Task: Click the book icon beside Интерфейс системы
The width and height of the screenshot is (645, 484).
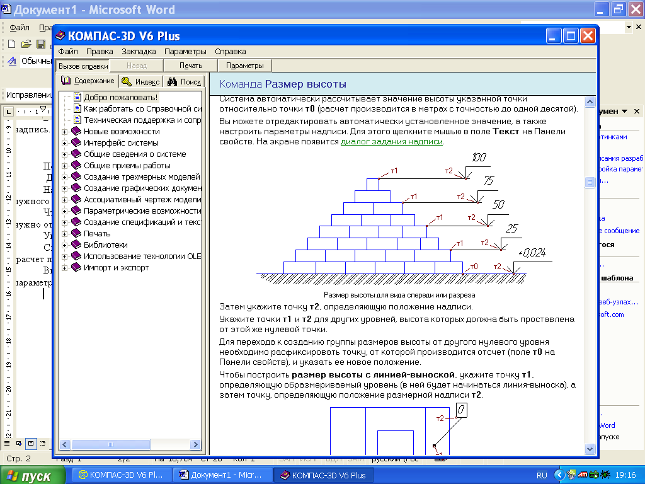Action: click(x=76, y=142)
